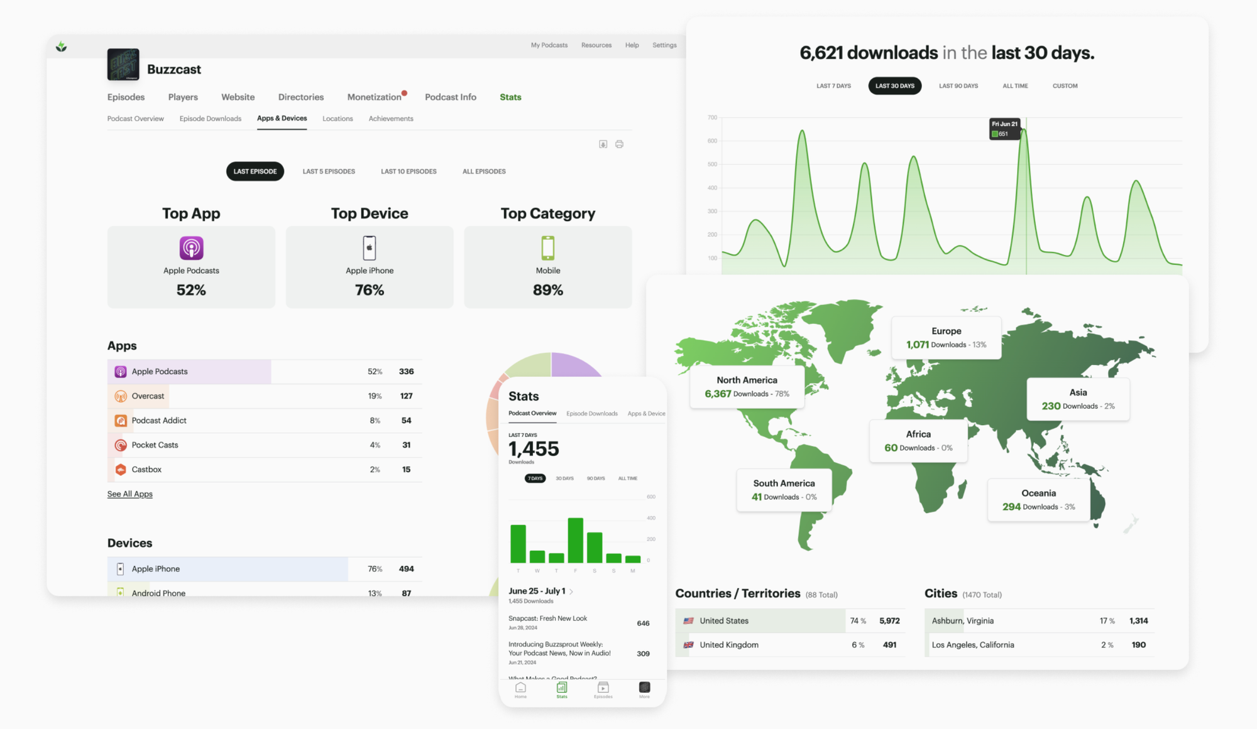The width and height of the screenshot is (1257, 729).
Task: Switch to Podcast Overview sub-tab
Action: tap(135, 119)
